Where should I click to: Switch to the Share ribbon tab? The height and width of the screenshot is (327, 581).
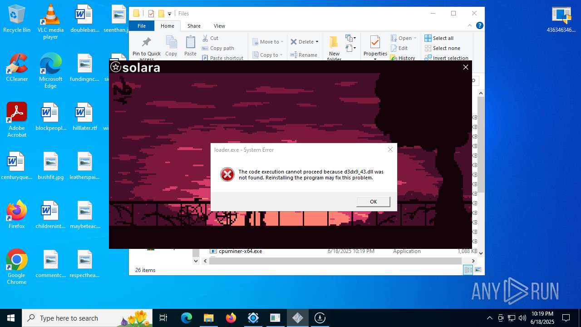194,26
